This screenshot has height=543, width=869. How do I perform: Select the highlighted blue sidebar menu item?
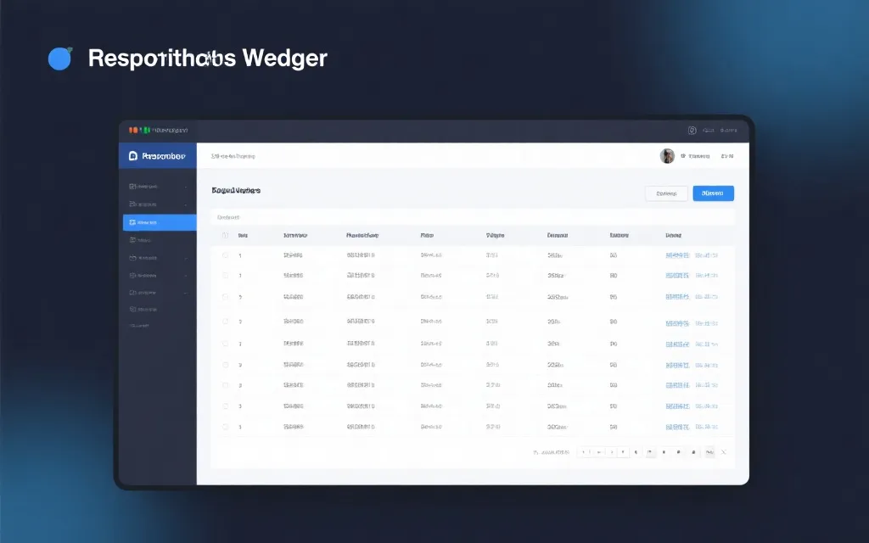coord(160,222)
